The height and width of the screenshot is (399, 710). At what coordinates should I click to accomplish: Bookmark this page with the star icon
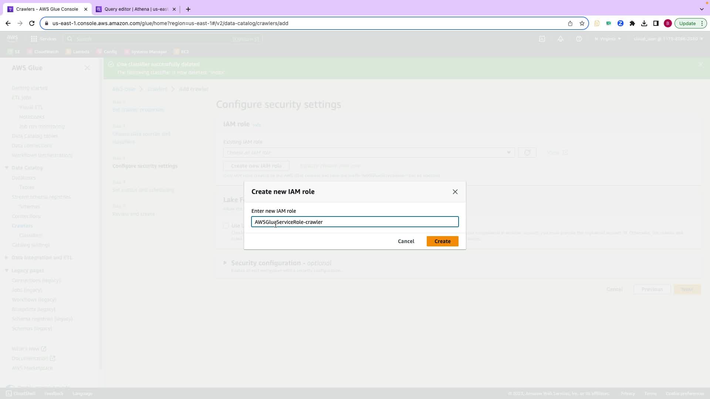click(582, 23)
